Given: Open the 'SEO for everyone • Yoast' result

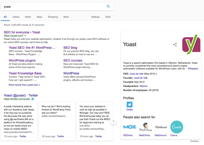Looking at the screenshot, I should coord(22,32).
